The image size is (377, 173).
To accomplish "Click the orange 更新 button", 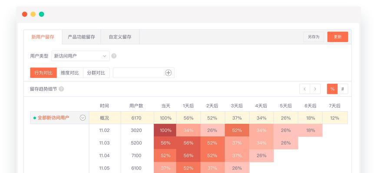I will pos(337,37).
